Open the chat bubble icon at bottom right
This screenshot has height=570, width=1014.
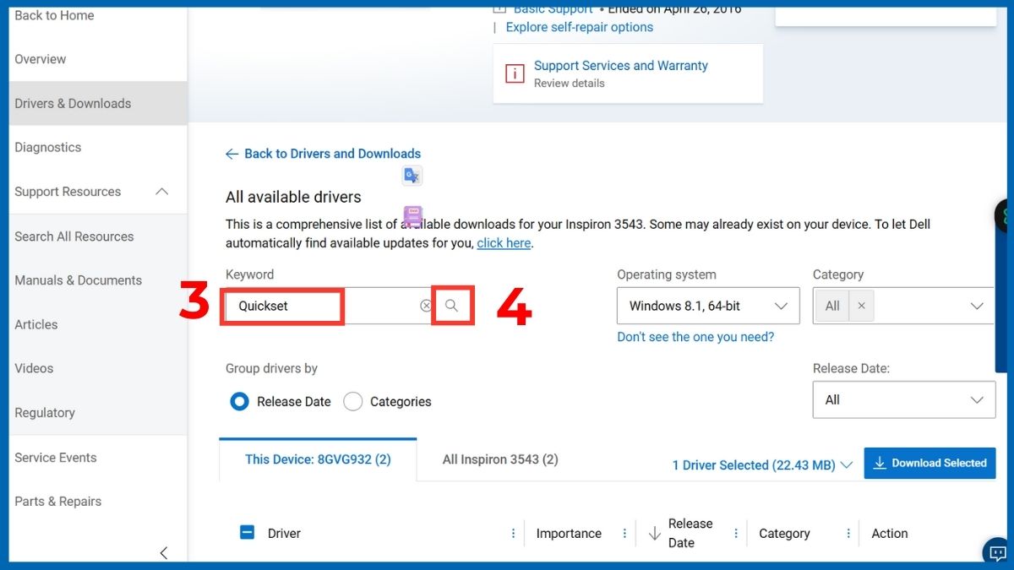click(x=997, y=551)
